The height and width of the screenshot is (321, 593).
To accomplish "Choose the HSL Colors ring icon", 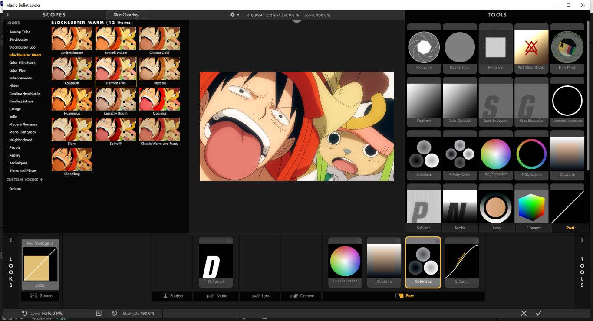I will coord(531,154).
